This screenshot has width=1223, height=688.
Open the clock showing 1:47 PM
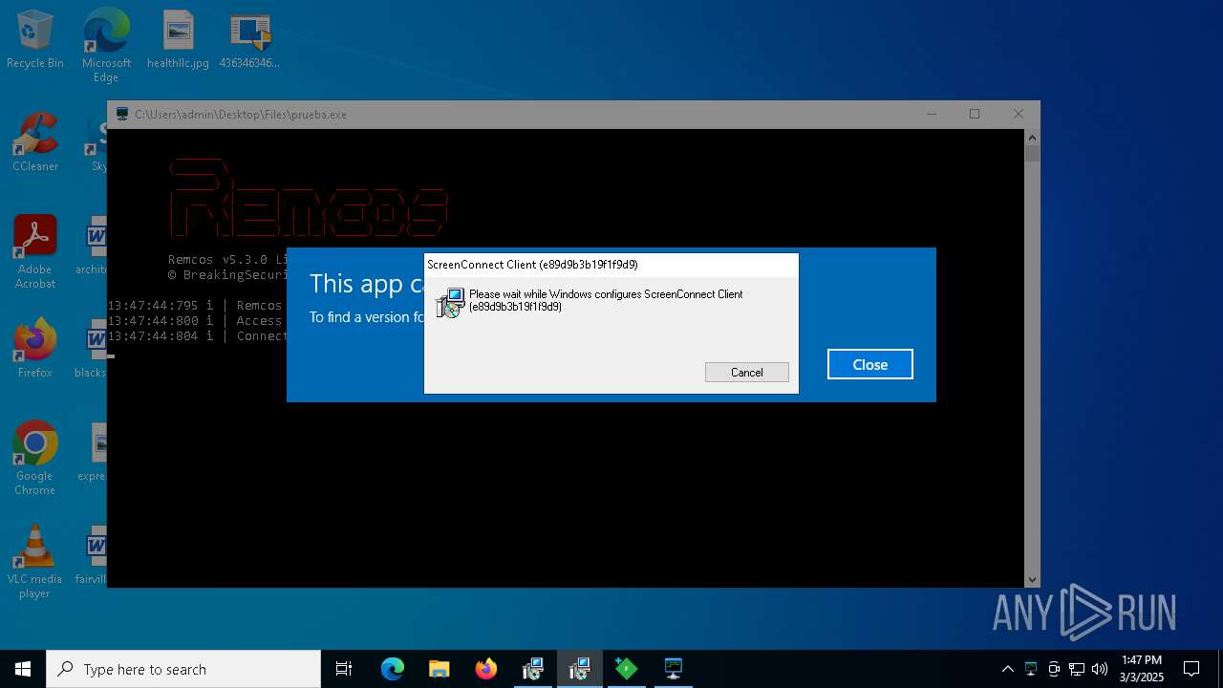pos(1142,669)
